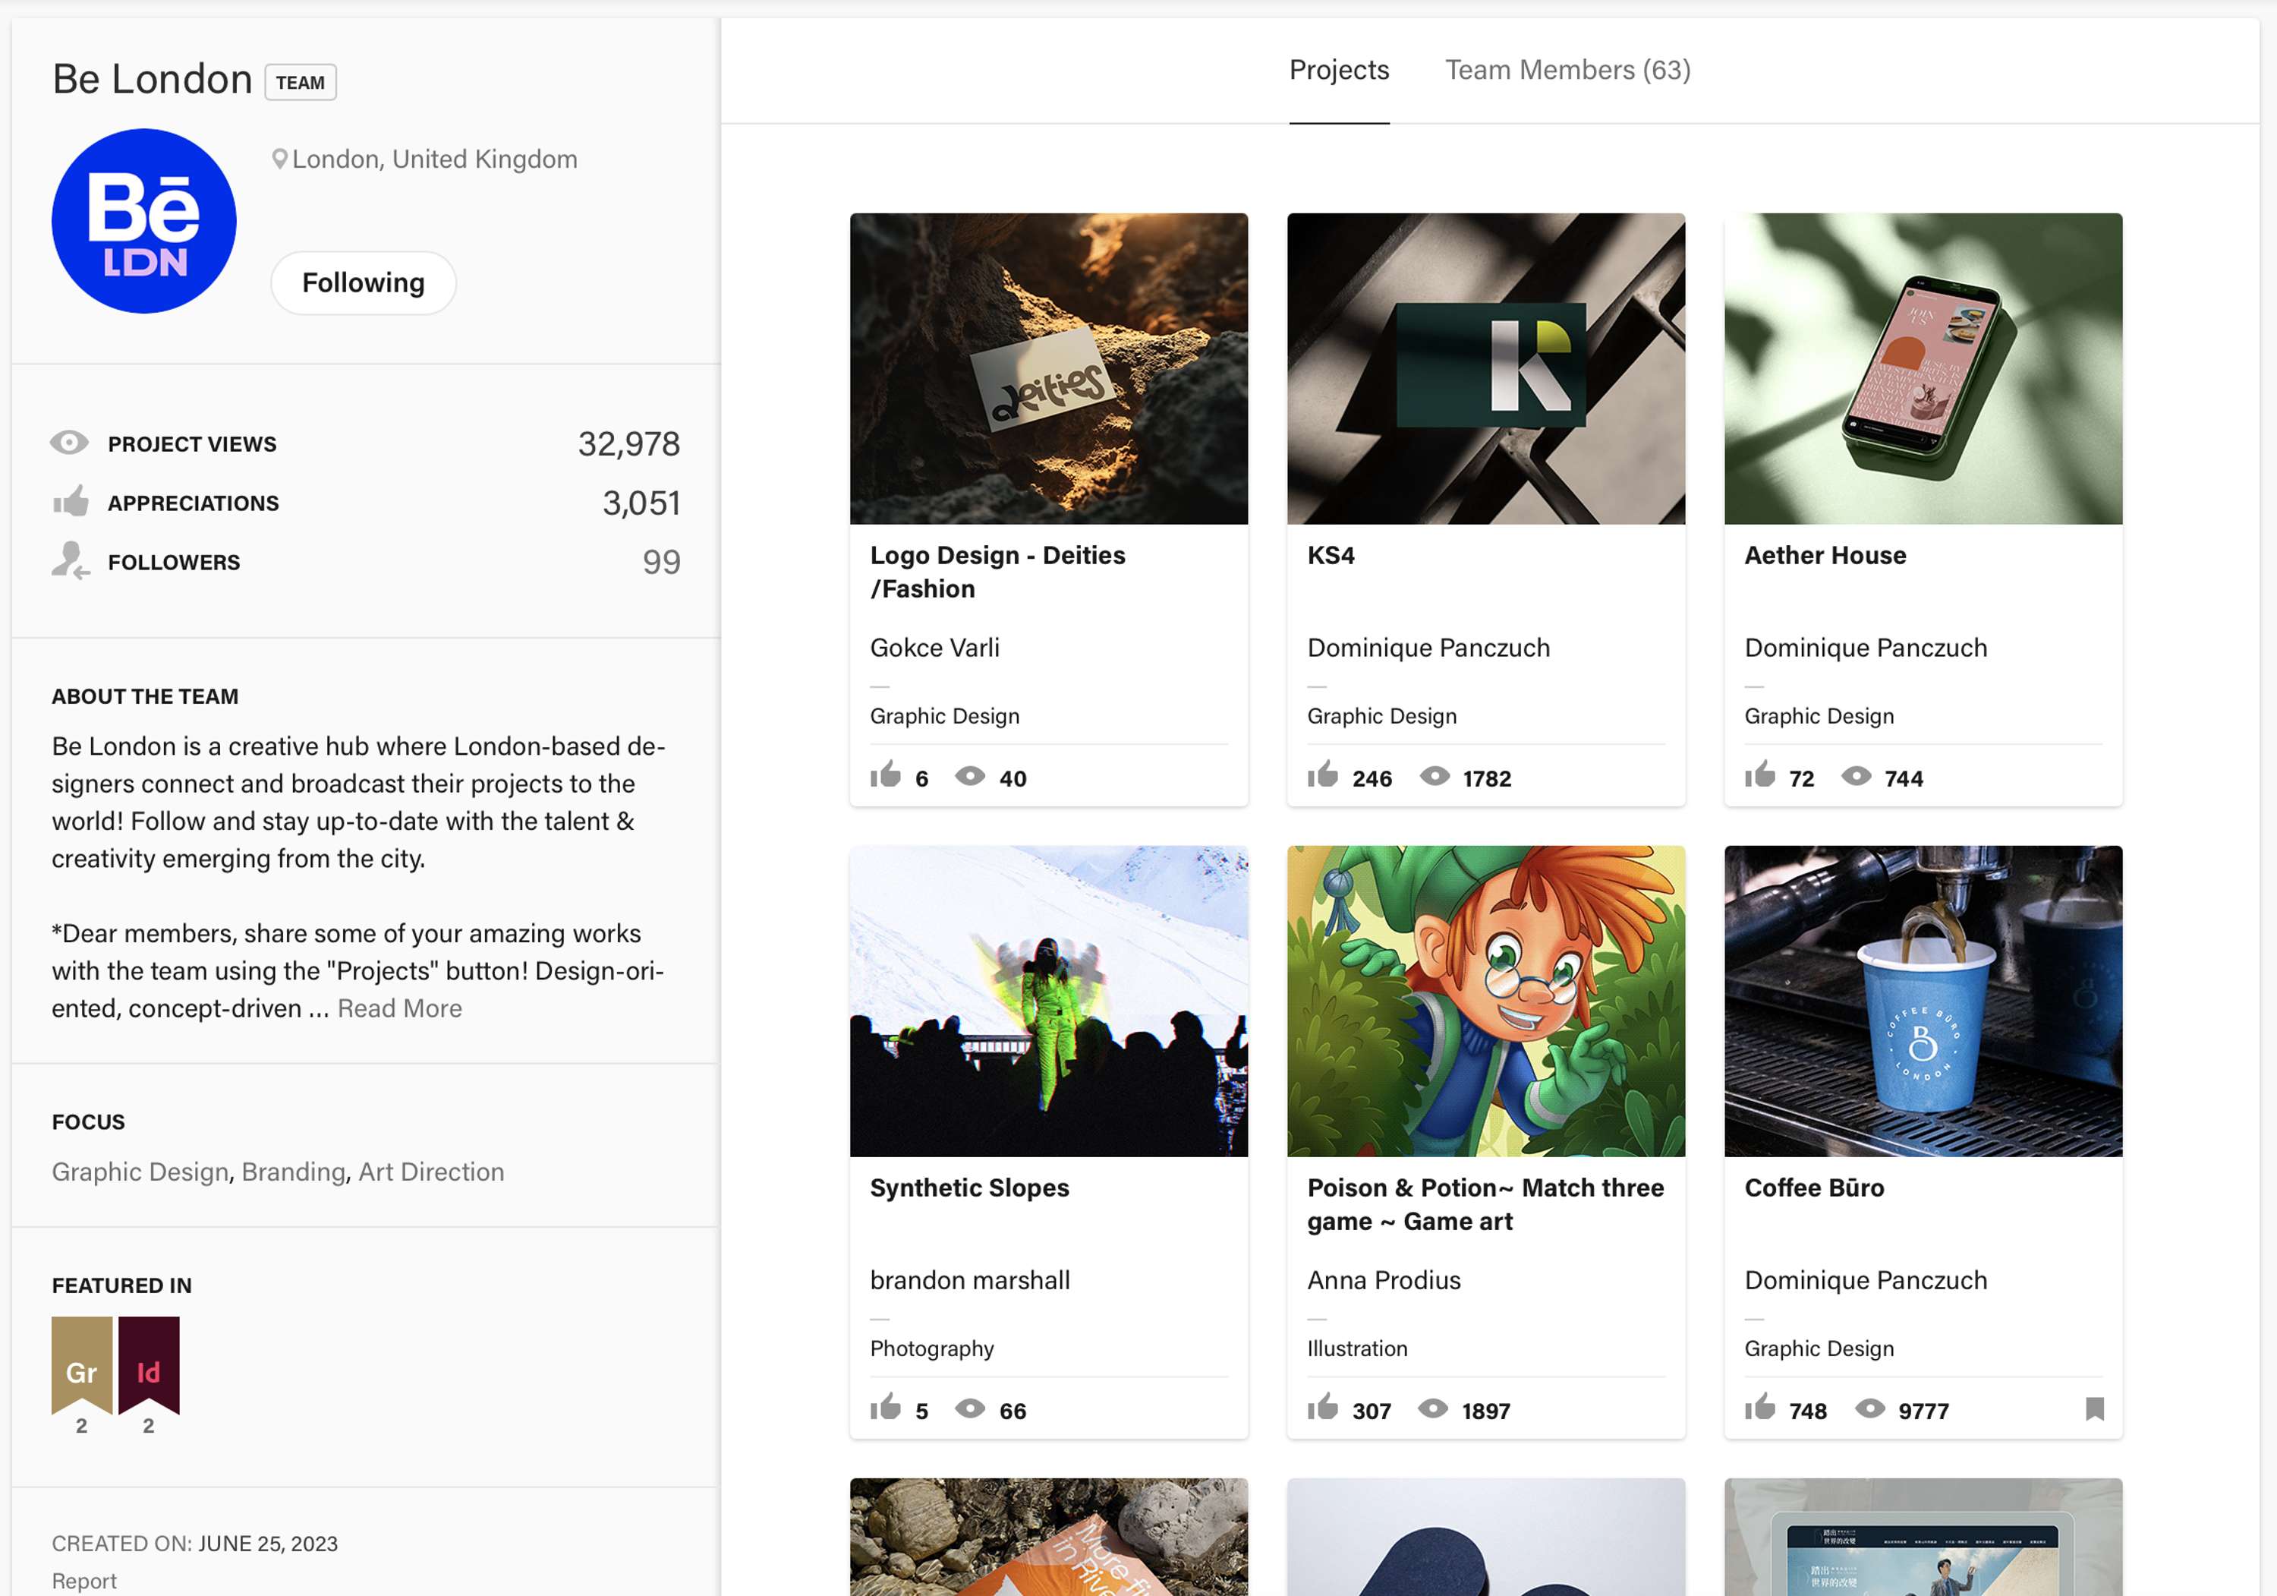Screen dimensions: 2277x1596
Task: Click the bookmark icon on Coffee Būro card
Action: (2095, 1409)
